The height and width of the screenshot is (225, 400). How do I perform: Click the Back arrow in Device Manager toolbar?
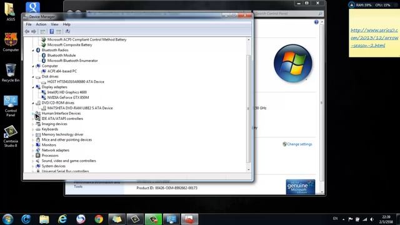[27, 31]
